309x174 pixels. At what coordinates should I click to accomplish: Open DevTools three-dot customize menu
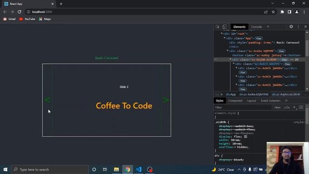tap(298, 27)
